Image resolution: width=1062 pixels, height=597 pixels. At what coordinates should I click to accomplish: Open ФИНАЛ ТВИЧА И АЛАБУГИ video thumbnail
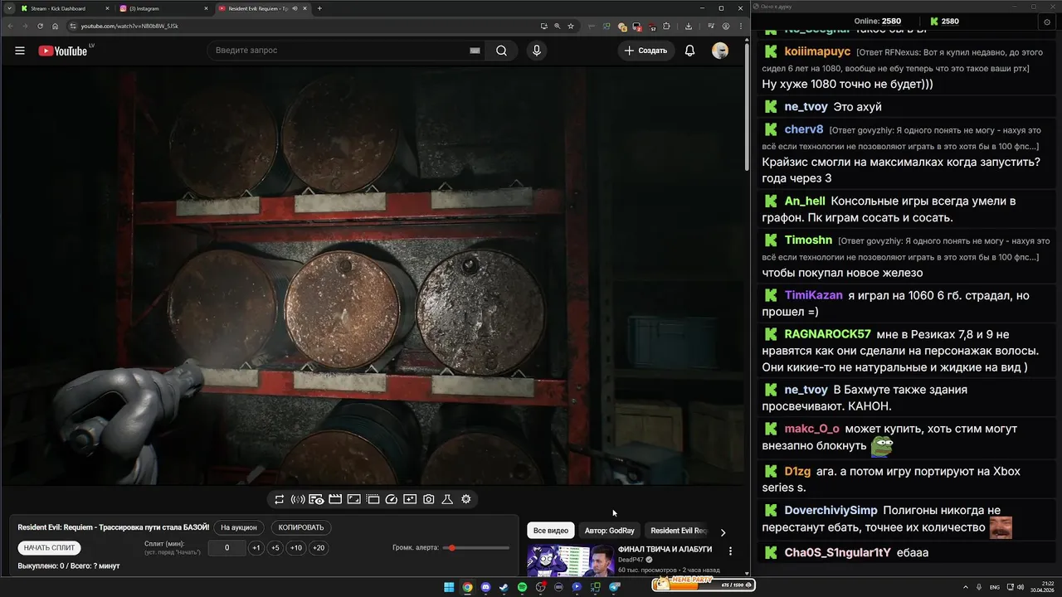571,561
